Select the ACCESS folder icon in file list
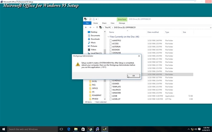Image resolution: width=212 pixels, height=132 pixels. 111,44
